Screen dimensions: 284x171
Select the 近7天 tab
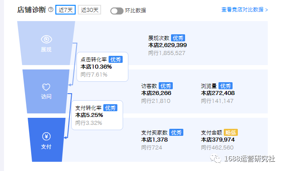coord(66,10)
